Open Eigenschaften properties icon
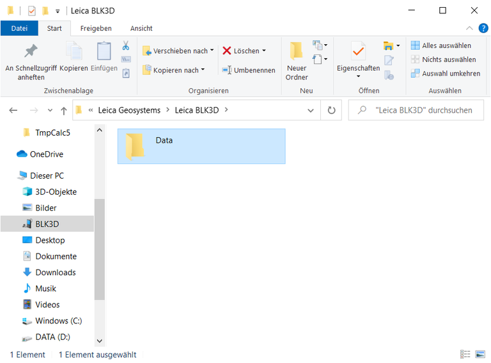 358,52
